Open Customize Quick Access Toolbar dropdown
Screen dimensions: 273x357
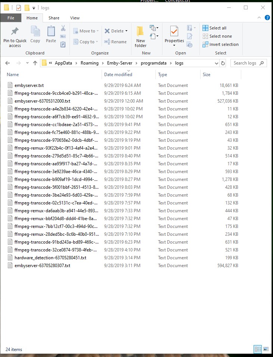click(x=34, y=8)
